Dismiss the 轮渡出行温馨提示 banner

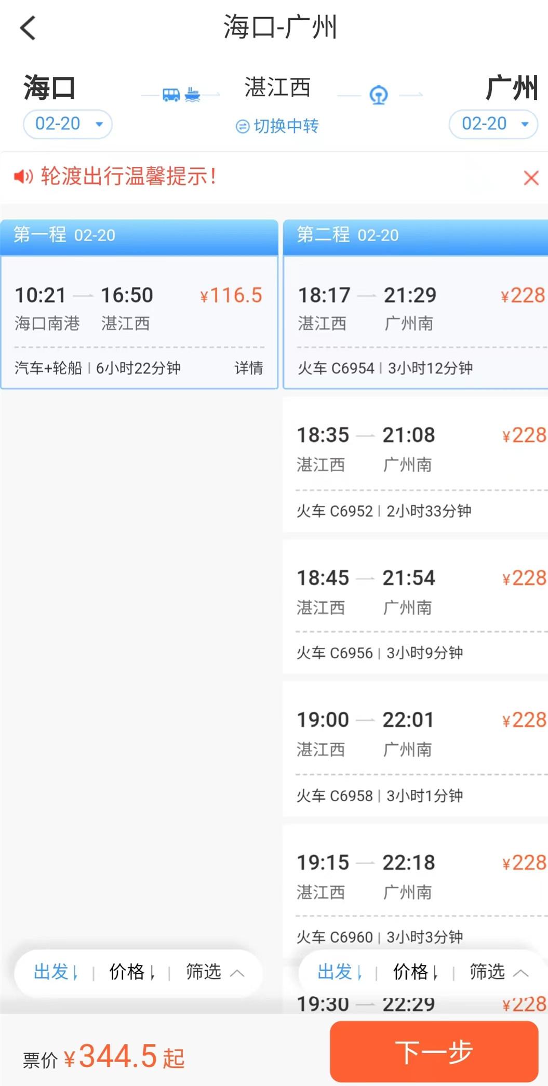(531, 178)
